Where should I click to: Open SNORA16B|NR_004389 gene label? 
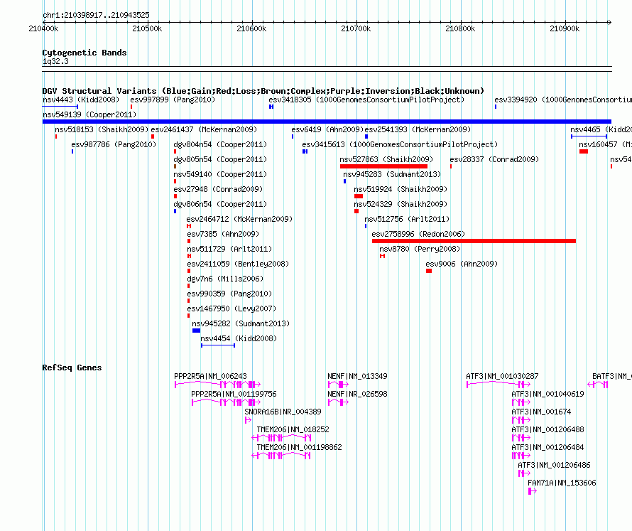(283, 412)
